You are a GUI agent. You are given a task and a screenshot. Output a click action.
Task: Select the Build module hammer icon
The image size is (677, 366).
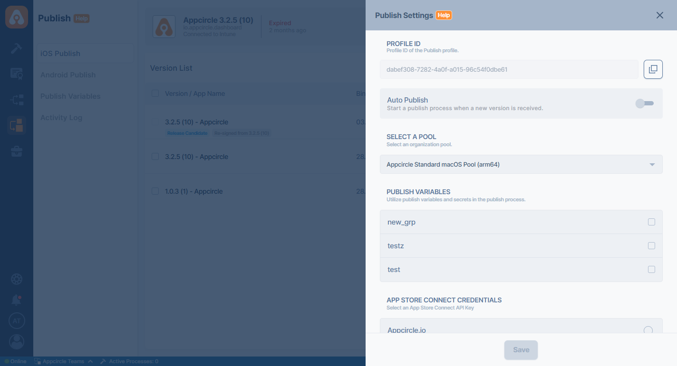[17, 48]
